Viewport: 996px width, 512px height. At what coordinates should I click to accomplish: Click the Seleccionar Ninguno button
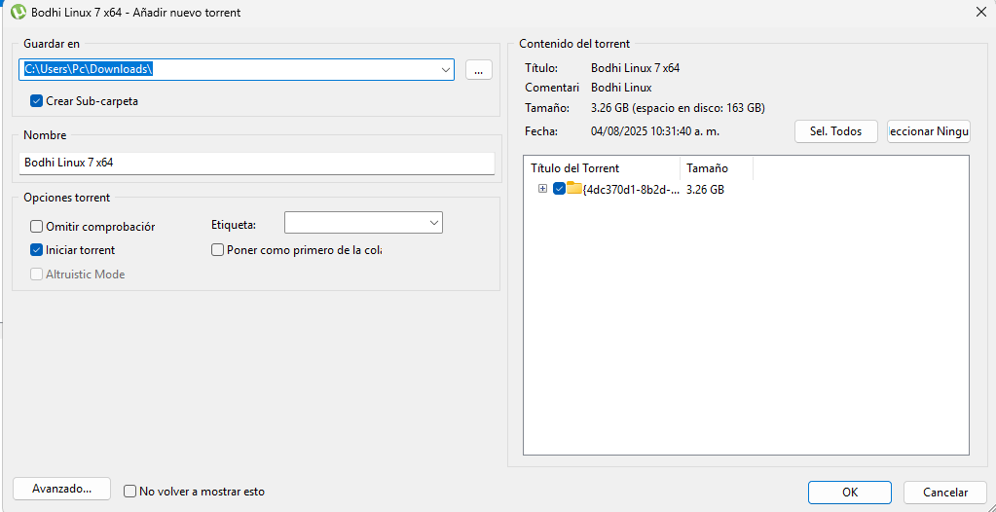928,131
